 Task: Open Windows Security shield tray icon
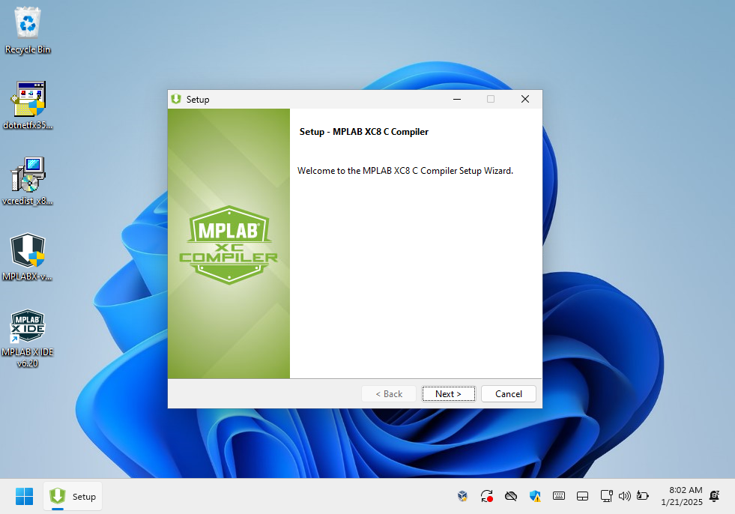point(535,496)
